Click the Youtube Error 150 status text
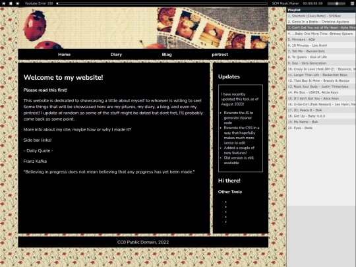Image resolution: width=356 pixels, height=267 pixels. (39, 3)
